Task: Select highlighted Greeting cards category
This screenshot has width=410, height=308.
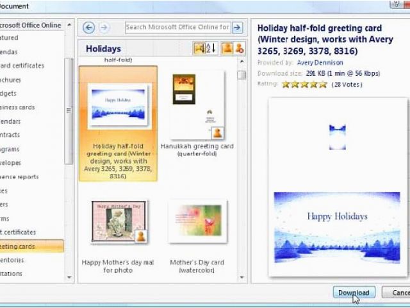Action: 31,246
